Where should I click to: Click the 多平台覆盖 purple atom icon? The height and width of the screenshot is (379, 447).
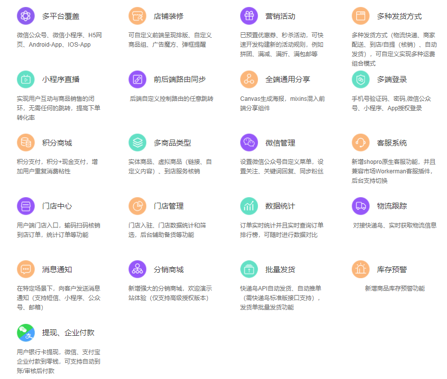coord(25,16)
